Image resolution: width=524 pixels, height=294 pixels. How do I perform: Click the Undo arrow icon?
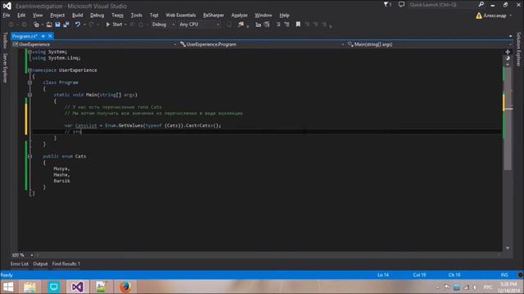(78, 24)
